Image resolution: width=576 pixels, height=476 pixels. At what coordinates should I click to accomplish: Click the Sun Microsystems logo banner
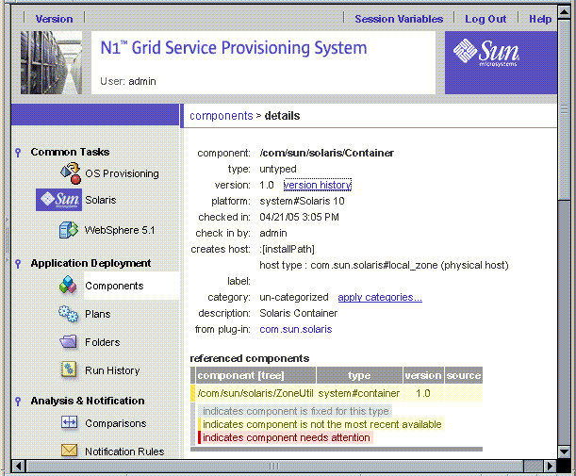click(x=501, y=62)
